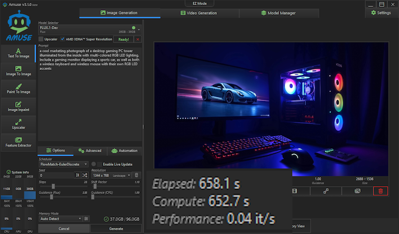Image resolution: width=399 pixels, height=234 pixels.
Task: Open Settings gear at top right
Action: tap(381, 13)
